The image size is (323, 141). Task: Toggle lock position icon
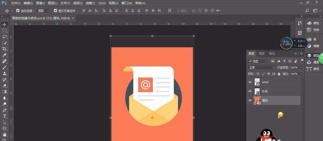pos(268,74)
